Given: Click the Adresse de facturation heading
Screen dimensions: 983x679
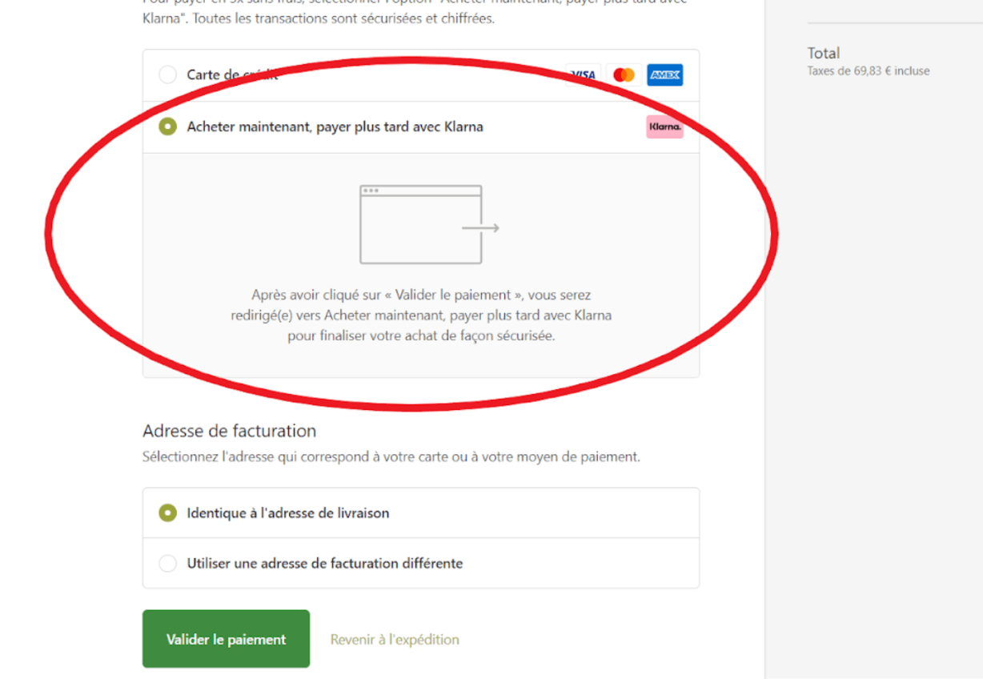Looking at the screenshot, I should [229, 431].
